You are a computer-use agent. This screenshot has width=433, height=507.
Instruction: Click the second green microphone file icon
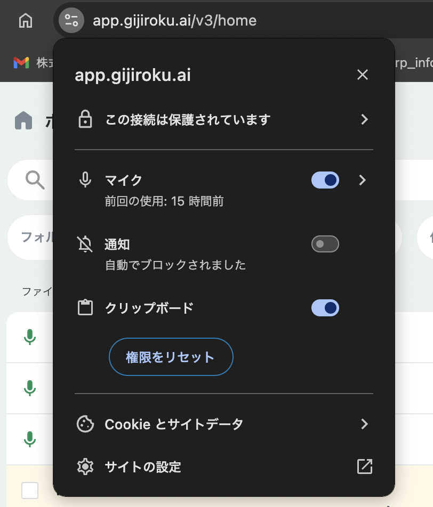[x=30, y=388]
